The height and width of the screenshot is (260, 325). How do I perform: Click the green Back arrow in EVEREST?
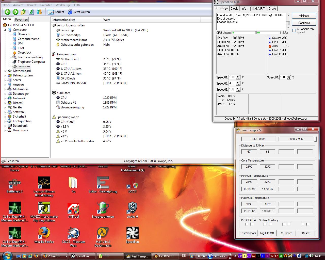8,12
